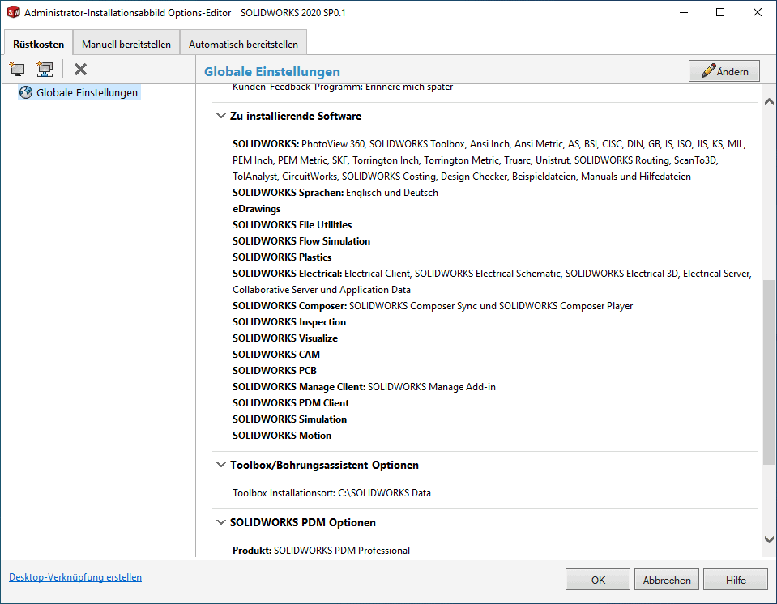
Task: Collapse the SOLIDWORKS PDM Optionen section
Action: (x=221, y=522)
